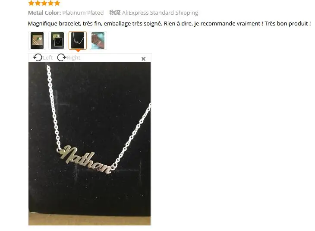Click the first orange rating star
Image resolution: width=315 pixels, height=231 pixels.
pos(31,3)
